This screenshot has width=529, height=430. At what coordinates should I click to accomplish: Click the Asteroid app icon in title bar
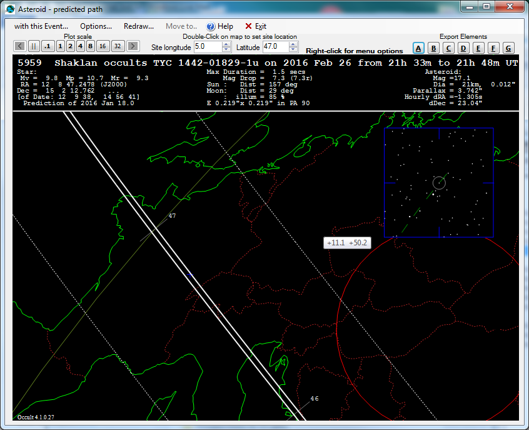(x=8, y=7)
